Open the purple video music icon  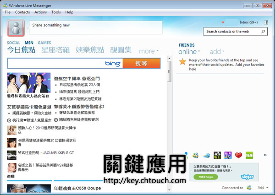tap(228, 155)
